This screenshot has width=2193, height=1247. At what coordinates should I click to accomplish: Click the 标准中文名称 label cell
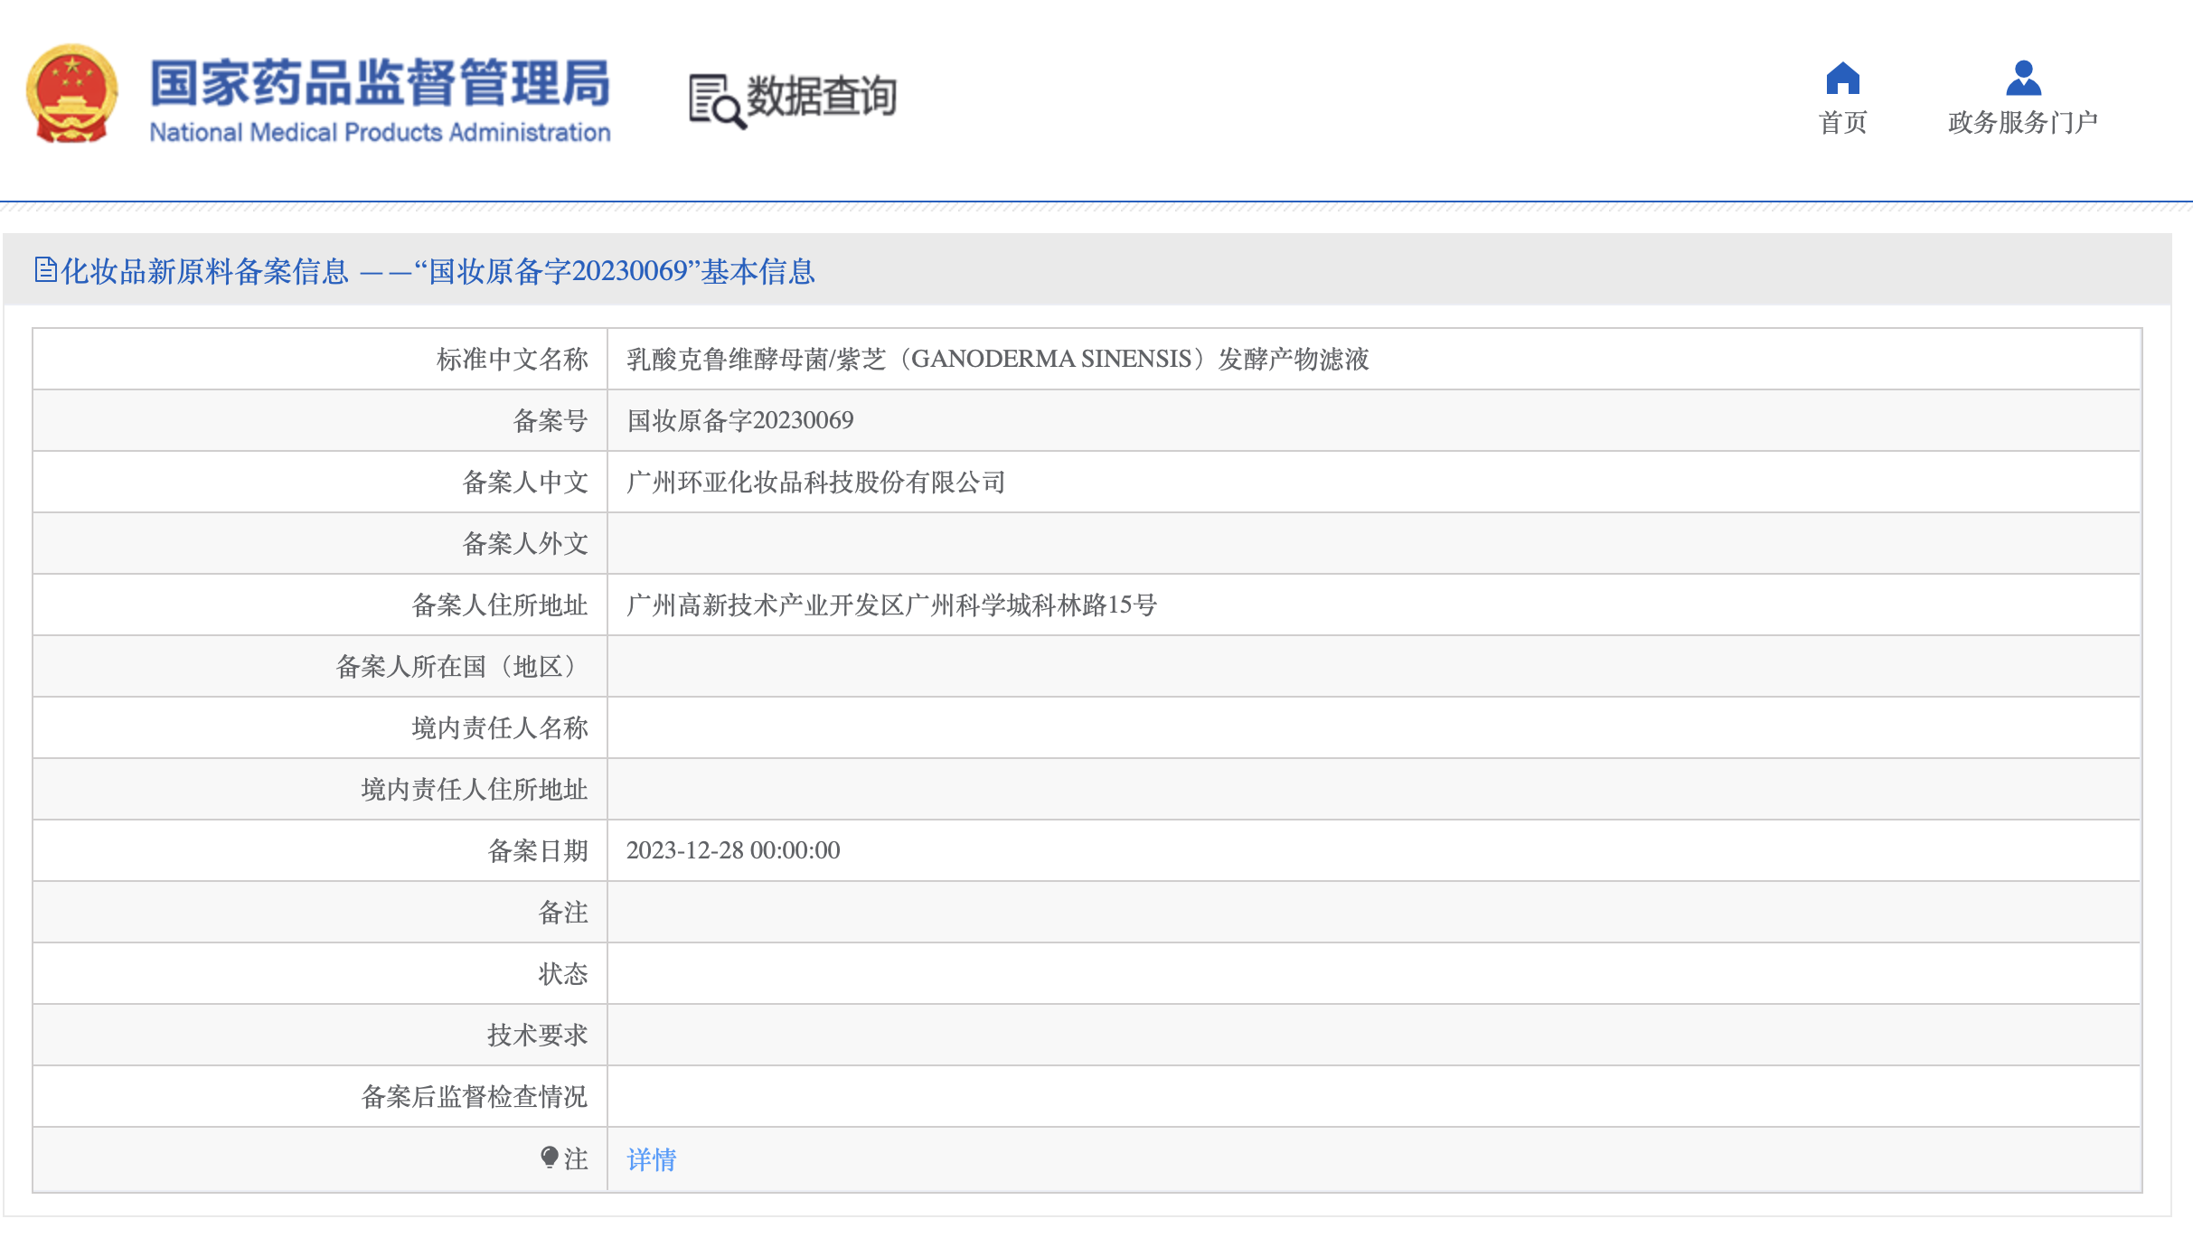[x=320, y=360]
